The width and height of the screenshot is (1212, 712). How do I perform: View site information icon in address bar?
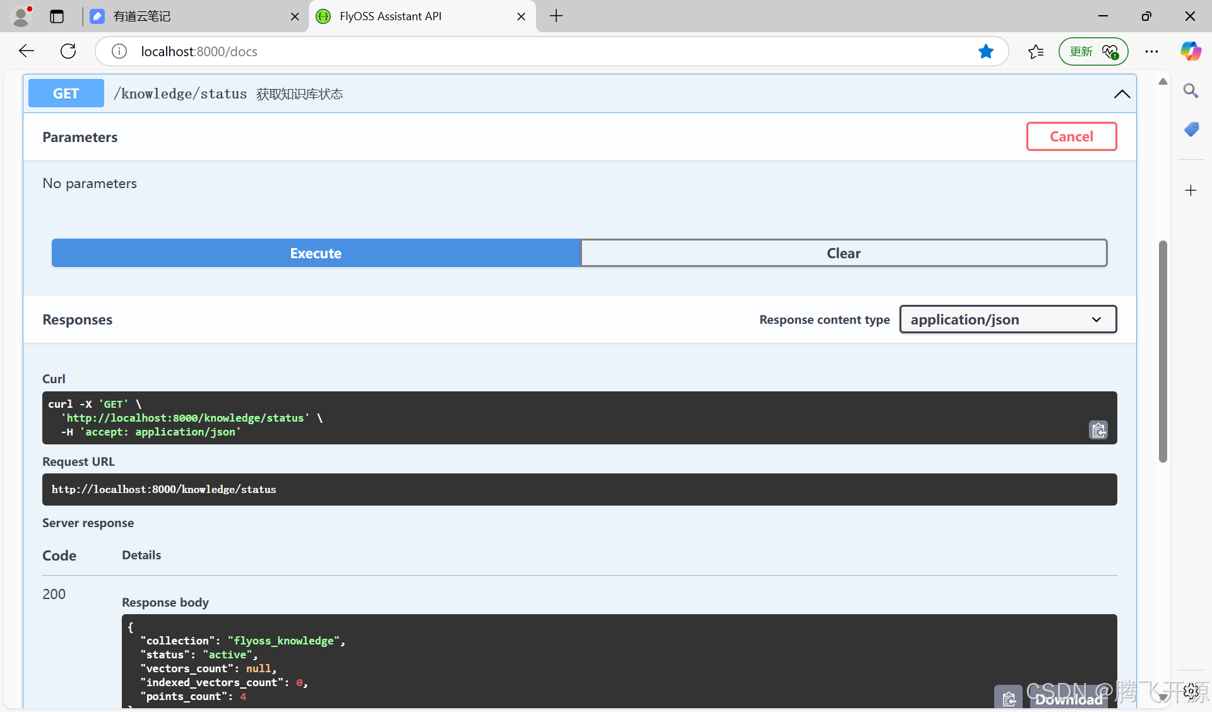point(119,51)
